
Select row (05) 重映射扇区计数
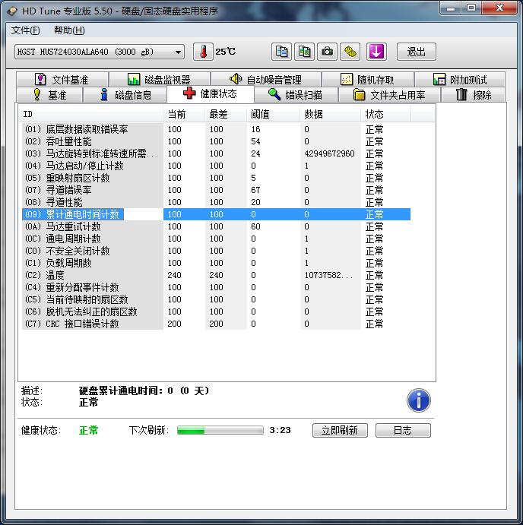tap(217, 178)
